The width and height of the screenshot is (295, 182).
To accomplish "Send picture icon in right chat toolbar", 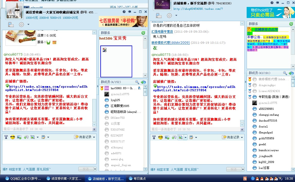I will coord(167,137).
